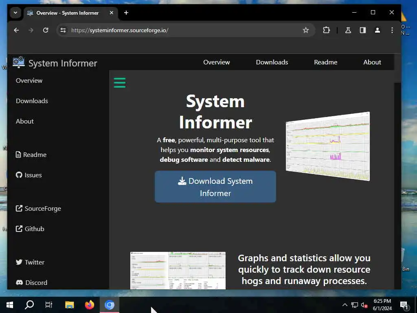
Task: Open Overview in the top navigation
Action: (217, 62)
